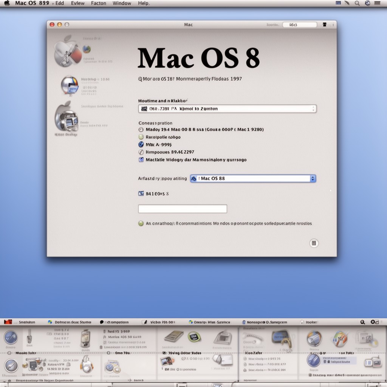The image size is (387, 387).
Task: Open the Apple menu in the menu bar
Action: coord(7,3)
